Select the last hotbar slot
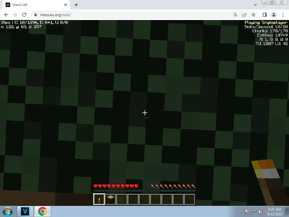 tap(190, 199)
